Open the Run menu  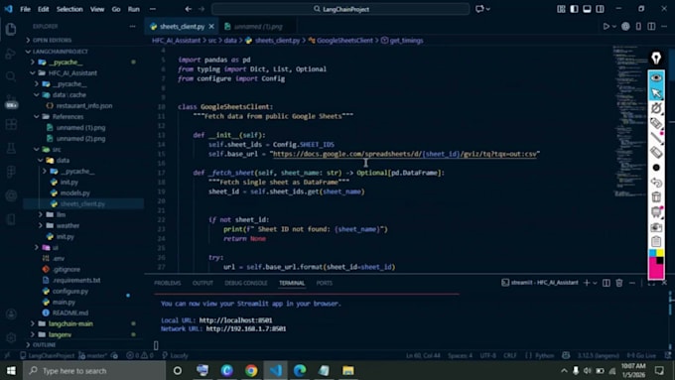pyautogui.click(x=133, y=9)
